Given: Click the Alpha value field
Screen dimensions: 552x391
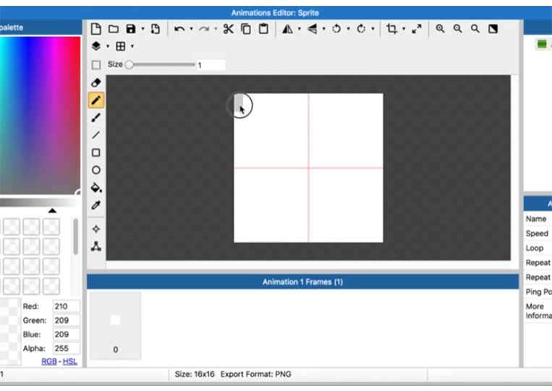Looking at the screenshot, I should pyautogui.click(x=66, y=348).
